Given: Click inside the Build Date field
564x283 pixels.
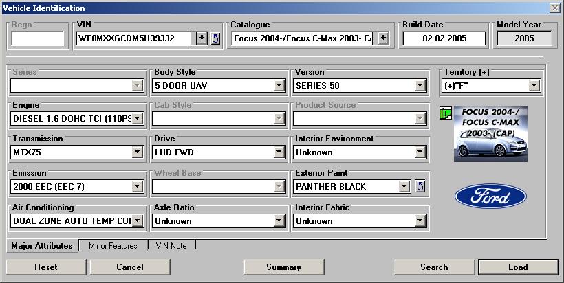Looking at the screenshot, I should [444, 38].
